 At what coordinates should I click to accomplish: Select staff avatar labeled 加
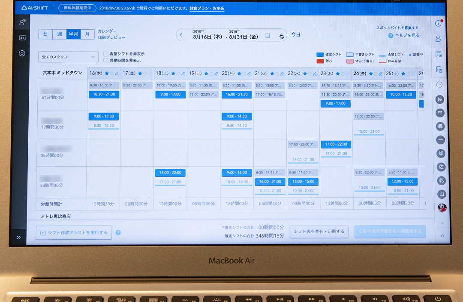click(x=441, y=153)
